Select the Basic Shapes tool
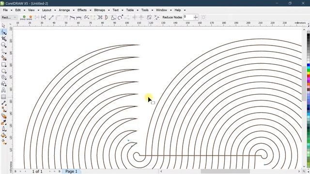 3,84
